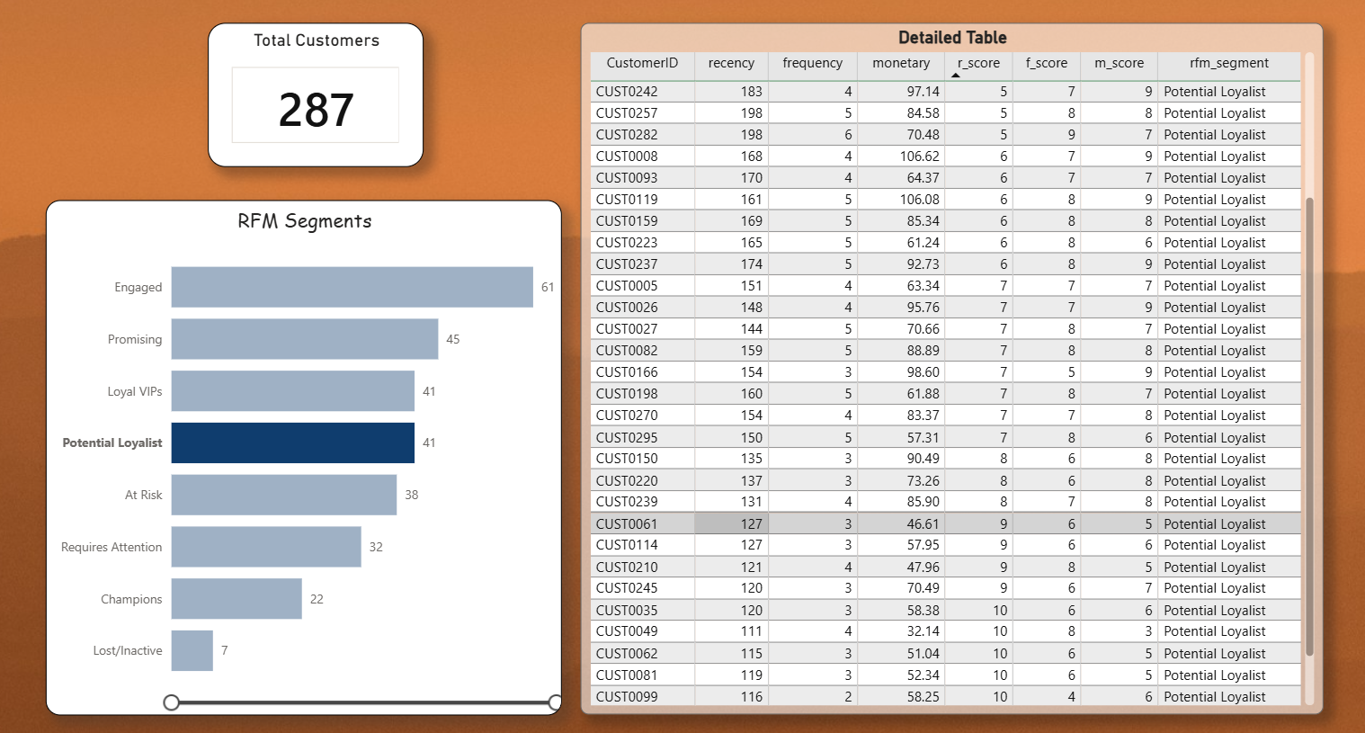Viewport: 1365px width, 733px height.
Task: Click CUST0295 customer cell
Action: tap(627, 438)
